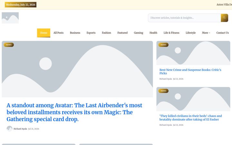Open the El Fasher article thumbnail
232x145 pixels.
click(193, 99)
